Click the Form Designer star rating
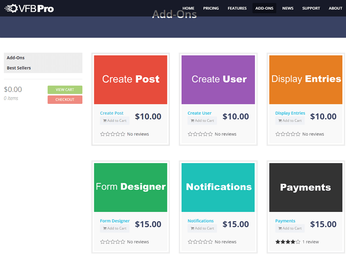346x255 pixels. (x=113, y=242)
